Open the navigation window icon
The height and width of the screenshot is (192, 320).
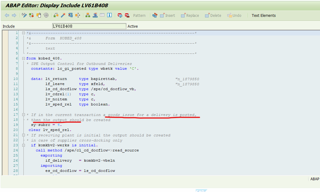95,15
